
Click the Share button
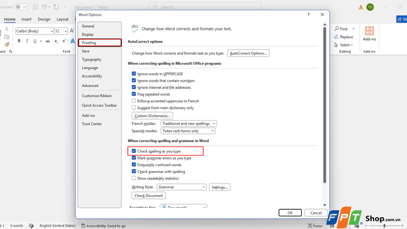click(401, 19)
